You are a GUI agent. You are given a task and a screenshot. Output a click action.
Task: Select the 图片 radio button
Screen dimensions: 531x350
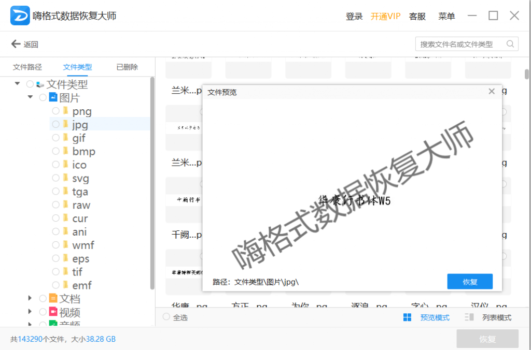click(x=43, y=97)
